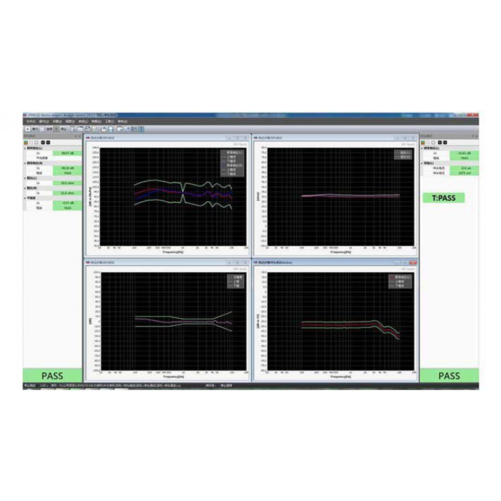The height and width of the screenshot is (501, 501).
Task: Click the boxed toolbar icon before the stop label
Action: click(x=57, y=129)
